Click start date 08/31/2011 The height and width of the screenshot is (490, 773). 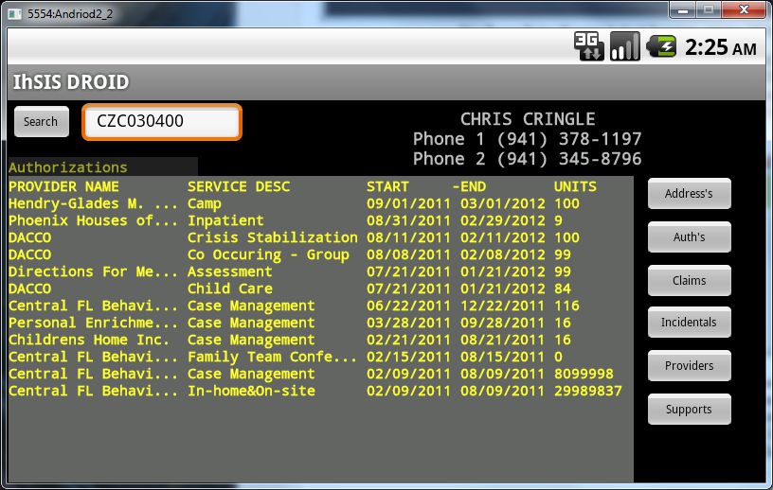pyautogui.click(x=408, y=220)
